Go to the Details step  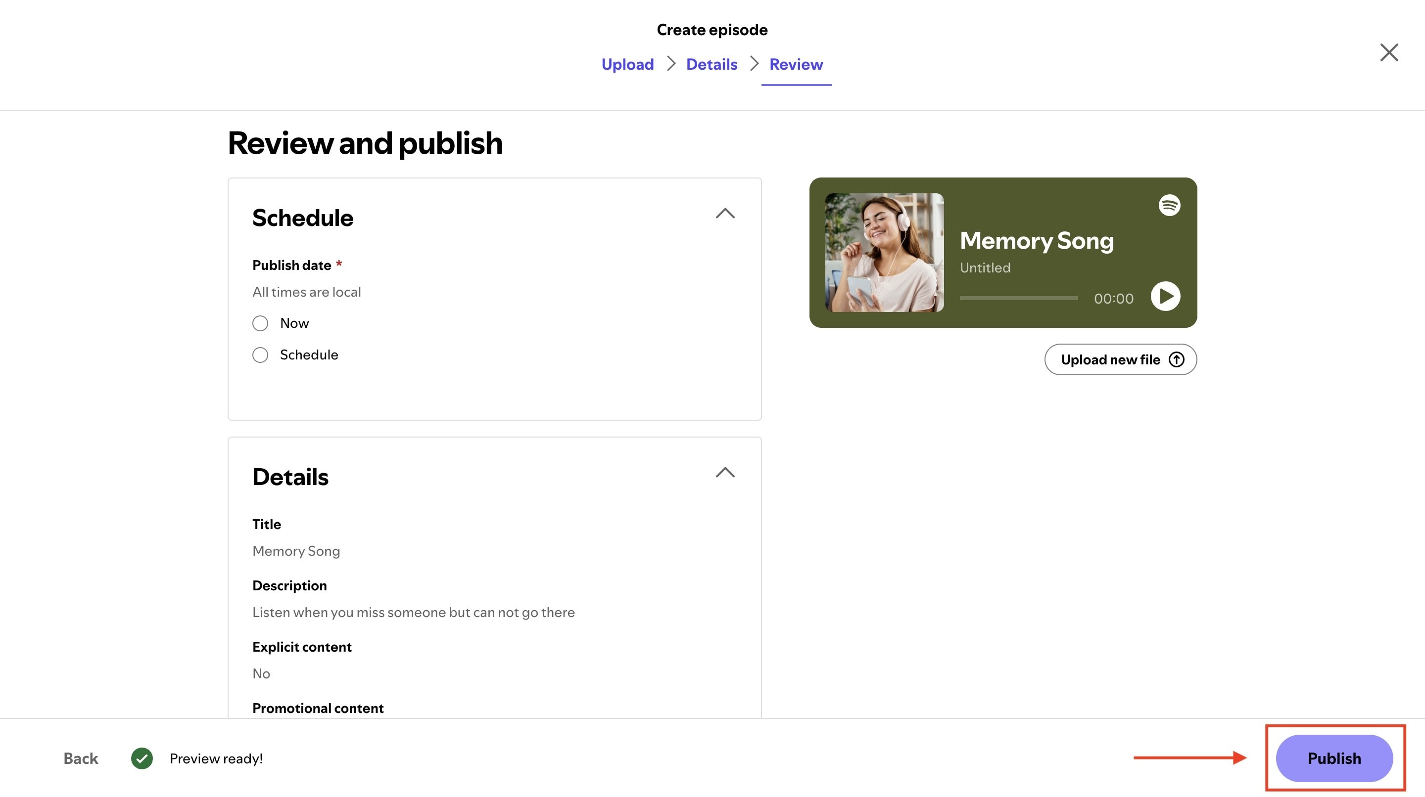(x=712, y=64)
